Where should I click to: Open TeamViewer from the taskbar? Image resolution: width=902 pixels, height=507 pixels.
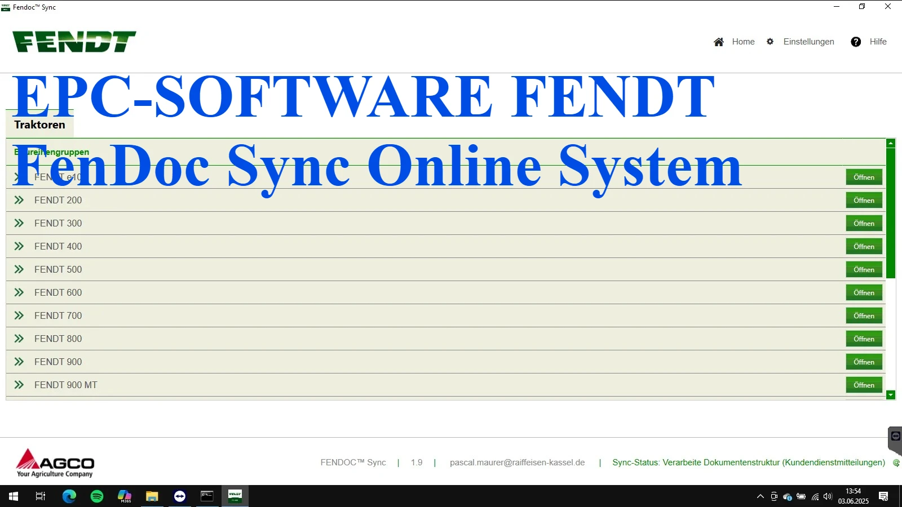180,496
